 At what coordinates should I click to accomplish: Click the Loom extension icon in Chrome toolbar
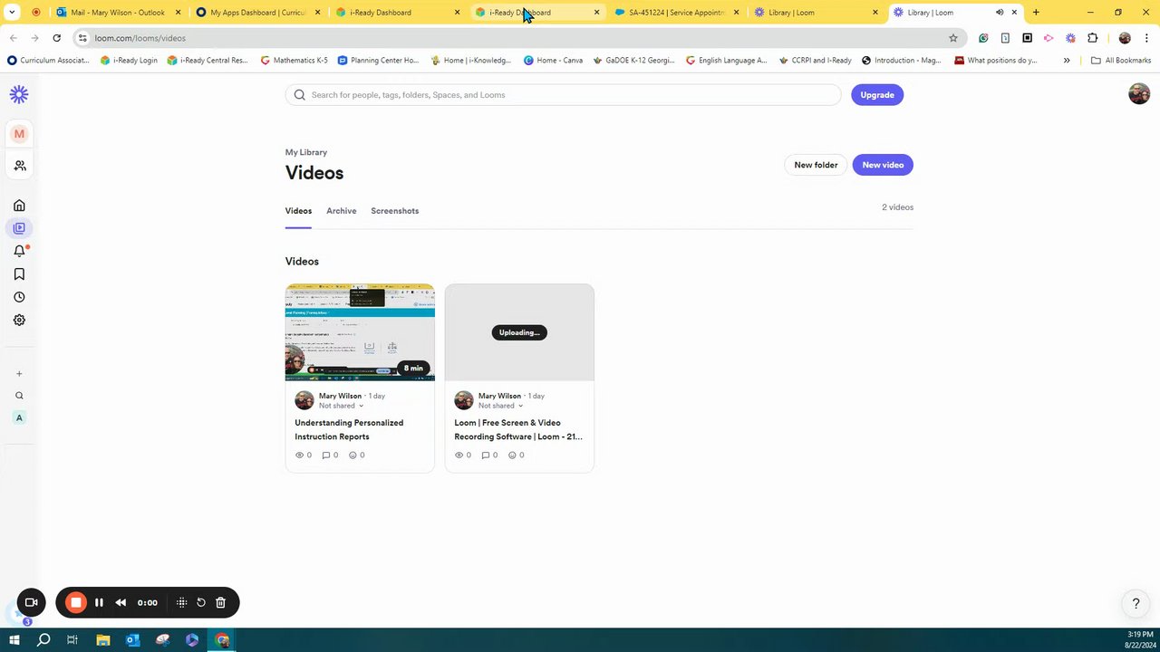coord(1070,38)
